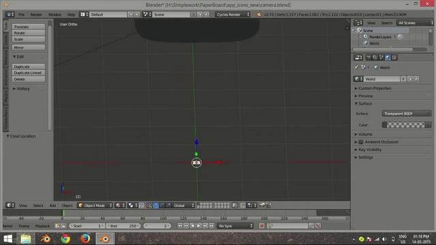Toggle the preview range clock button in the timeline
436x245 pixels.
57,226
